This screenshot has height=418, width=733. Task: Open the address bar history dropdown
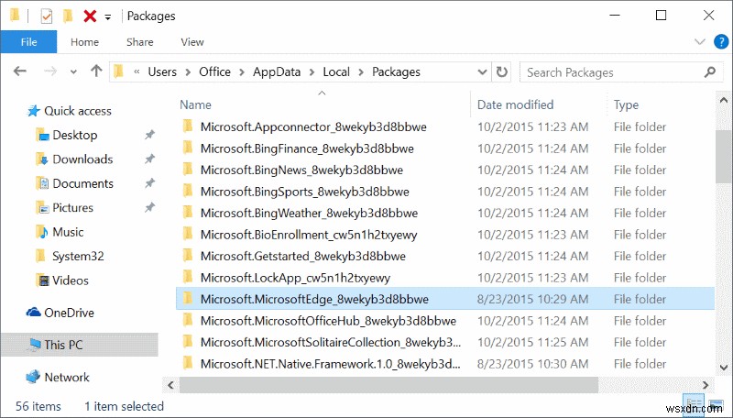[483, 72]
